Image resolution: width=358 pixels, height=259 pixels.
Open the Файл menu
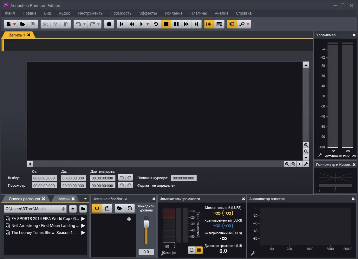click(10, 13)
